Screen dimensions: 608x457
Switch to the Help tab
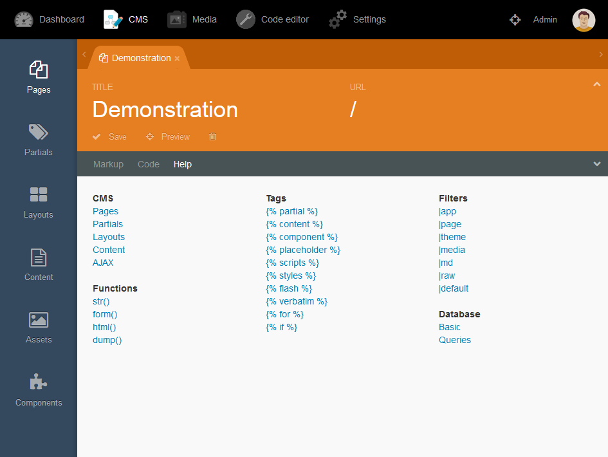tap(183, 164)
